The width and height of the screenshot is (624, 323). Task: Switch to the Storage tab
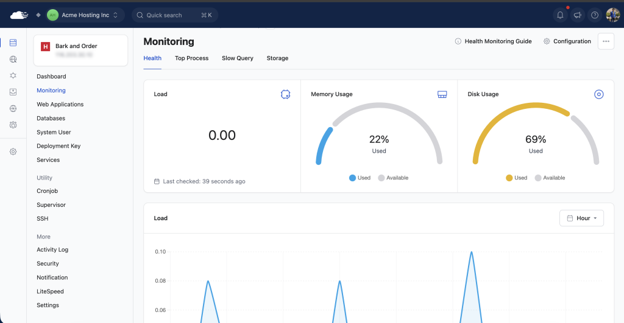pyautogui.click(x=277, y=58)
